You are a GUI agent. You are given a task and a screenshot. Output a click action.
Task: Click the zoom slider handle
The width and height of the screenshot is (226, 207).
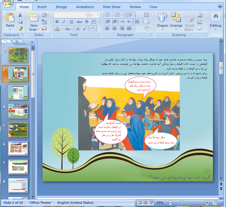[182, 203]
